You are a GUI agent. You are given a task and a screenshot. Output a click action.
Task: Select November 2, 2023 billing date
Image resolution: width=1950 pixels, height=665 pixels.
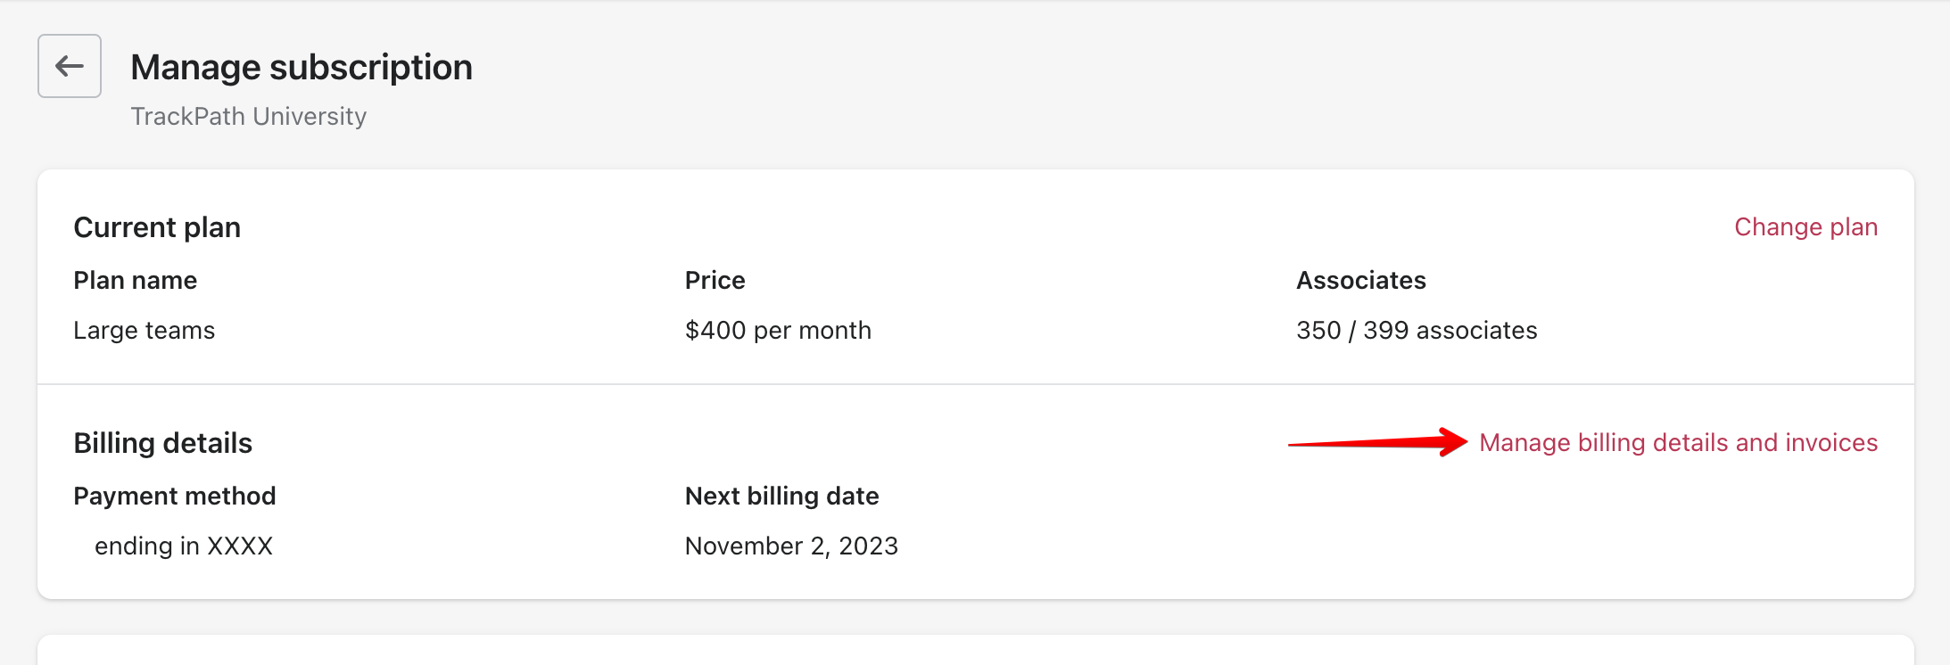[791, 546]
